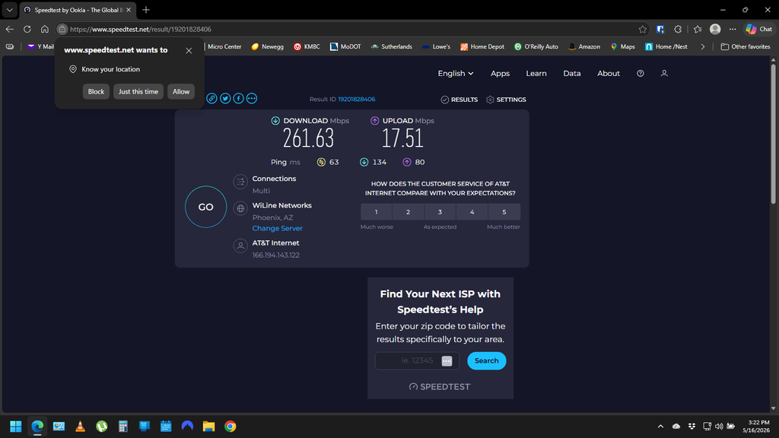Click the address bar URL
This screenshot has height=438, width=779.
(x=141, y=30)
